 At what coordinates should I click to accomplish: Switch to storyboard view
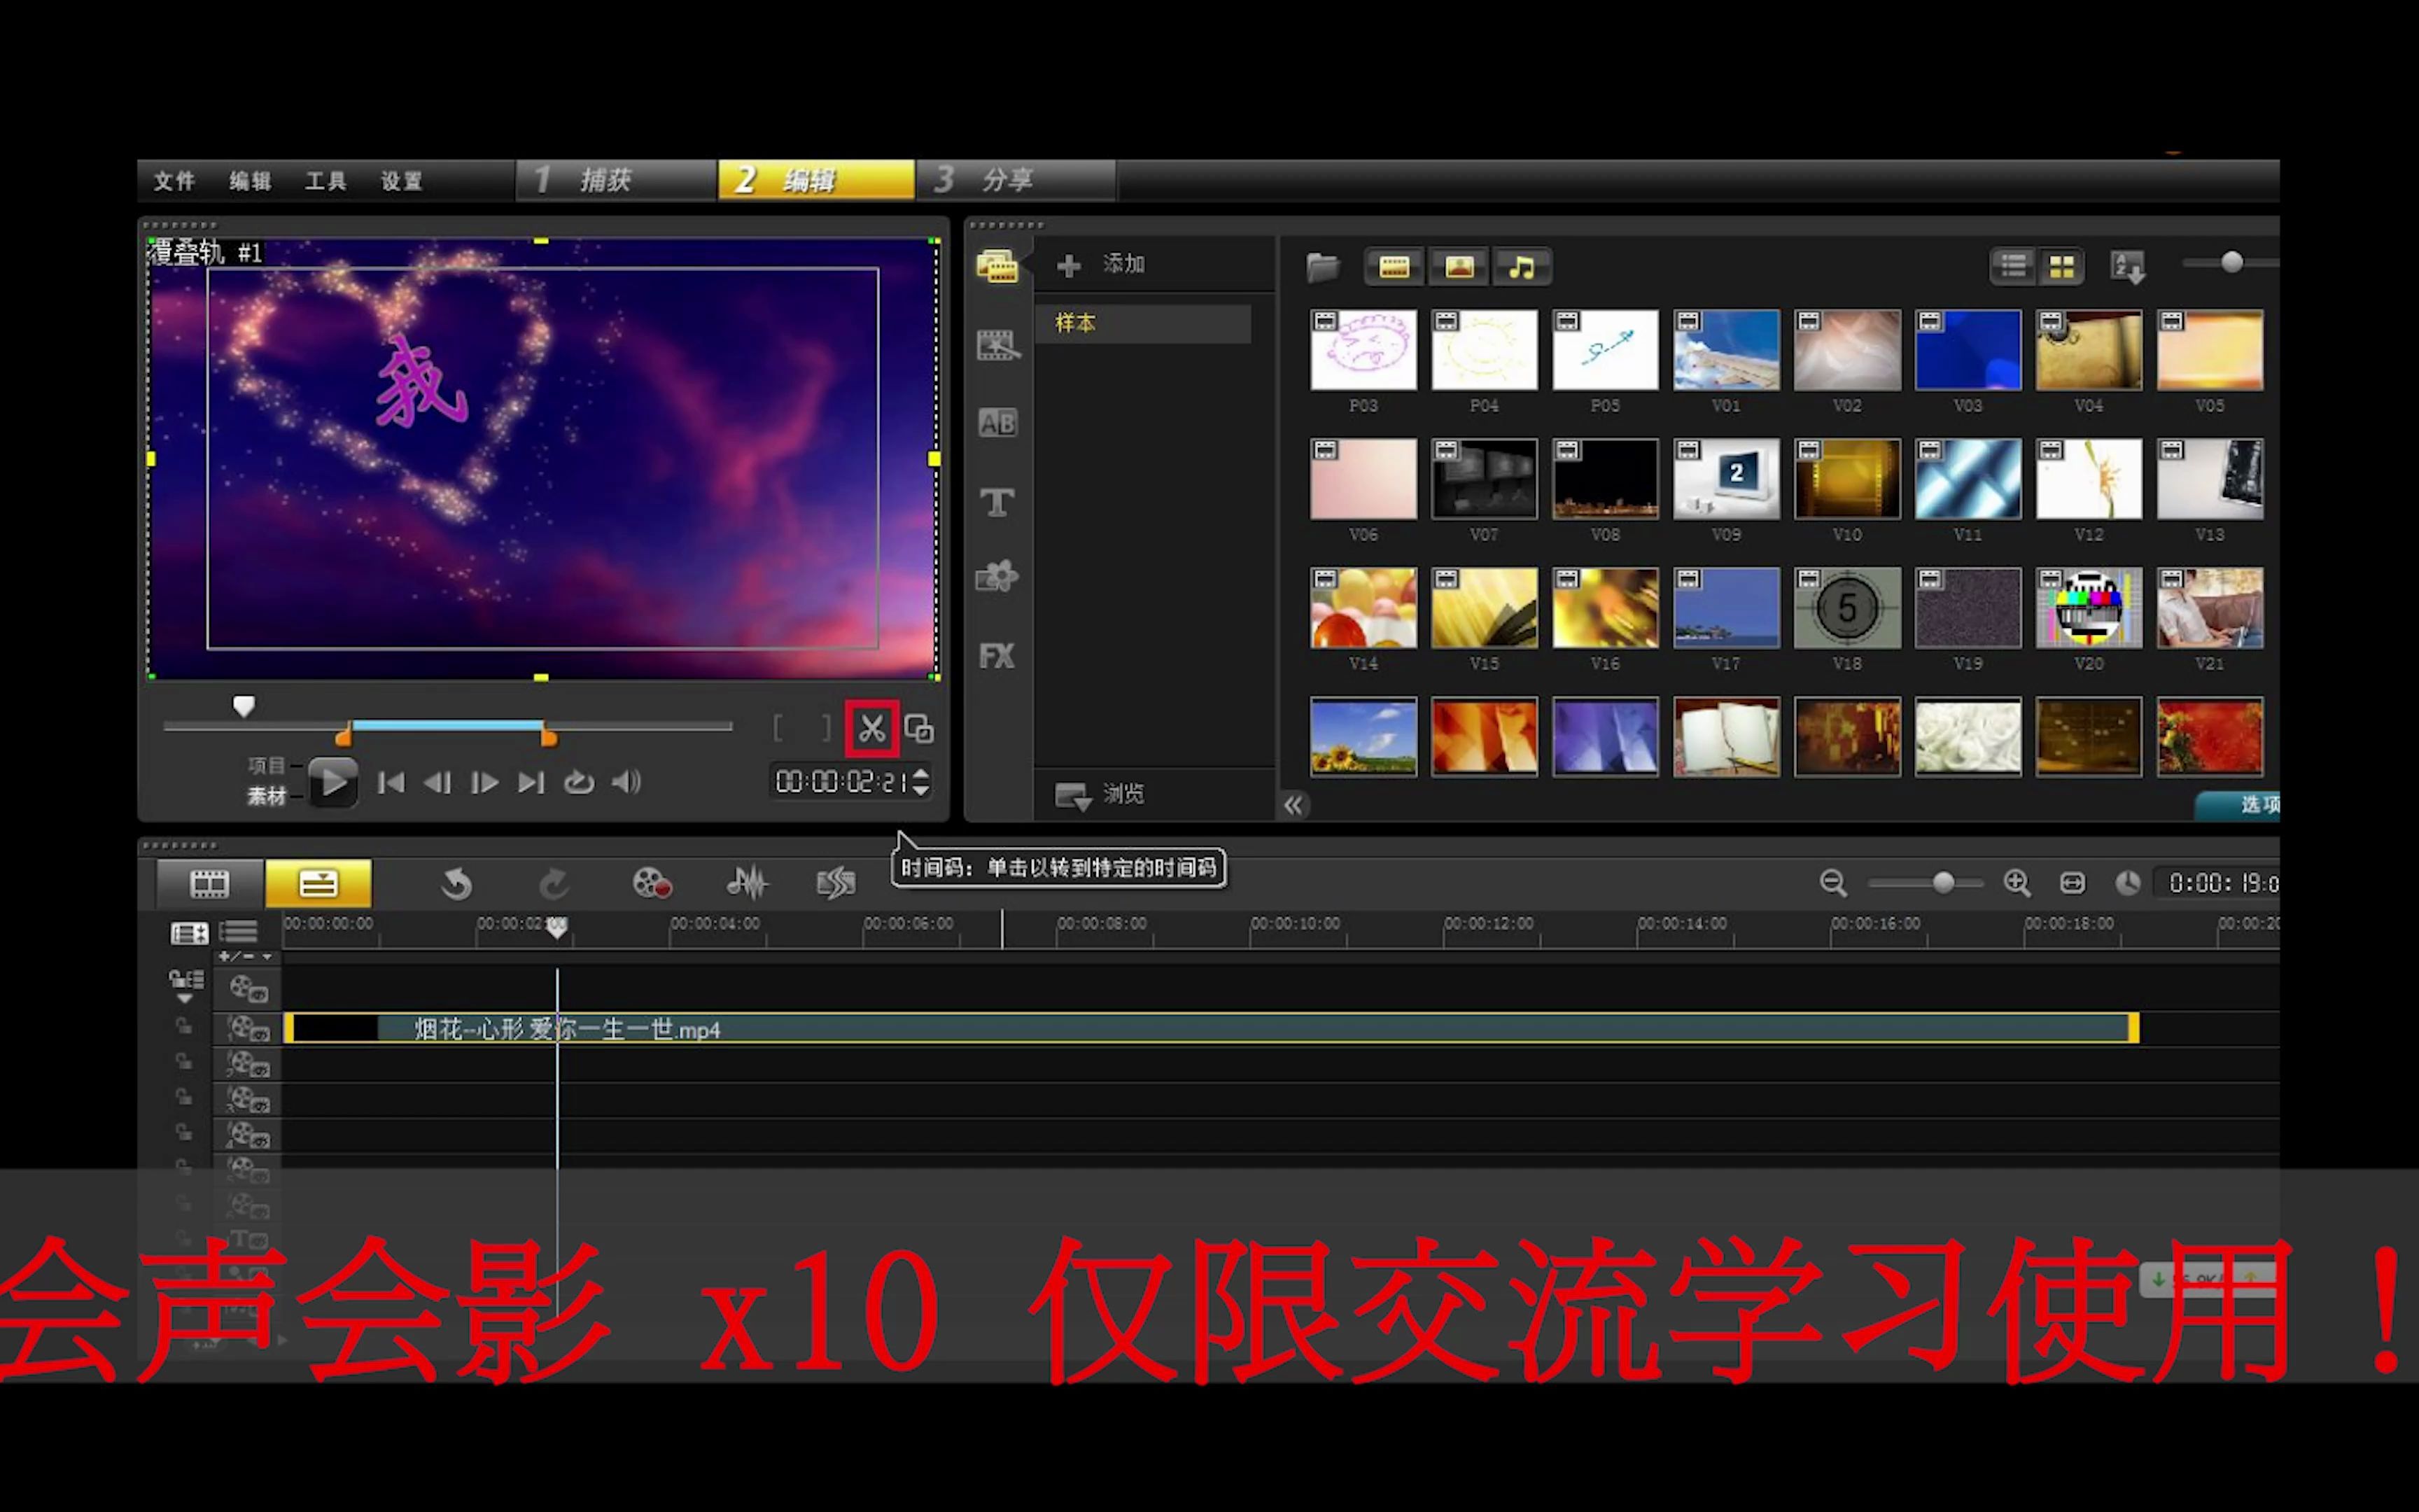click(x=209, y=883)
